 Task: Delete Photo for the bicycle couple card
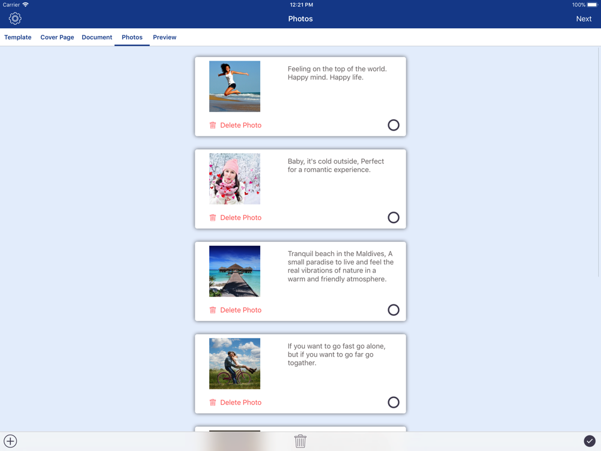pos(241,402)
